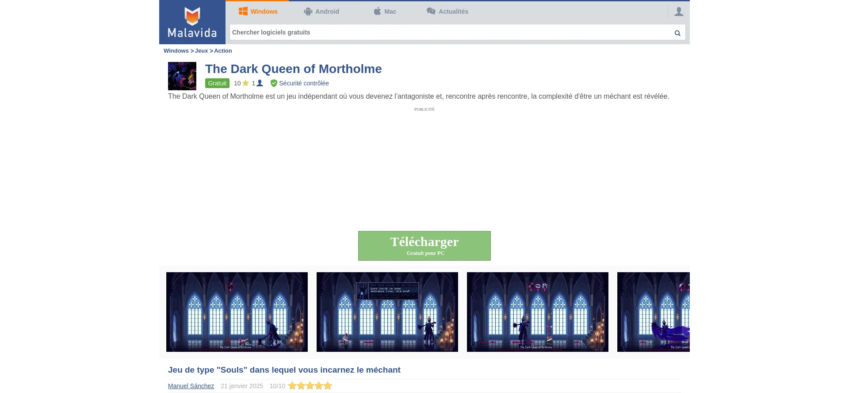Click the star rating icon beside 10
Screen dimensions: 849x393
click(245, 83)
